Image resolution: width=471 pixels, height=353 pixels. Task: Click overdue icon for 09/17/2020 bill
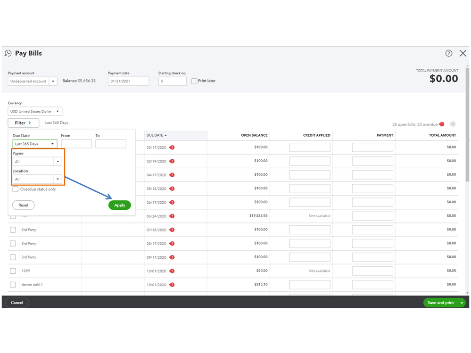coord(172,257)
